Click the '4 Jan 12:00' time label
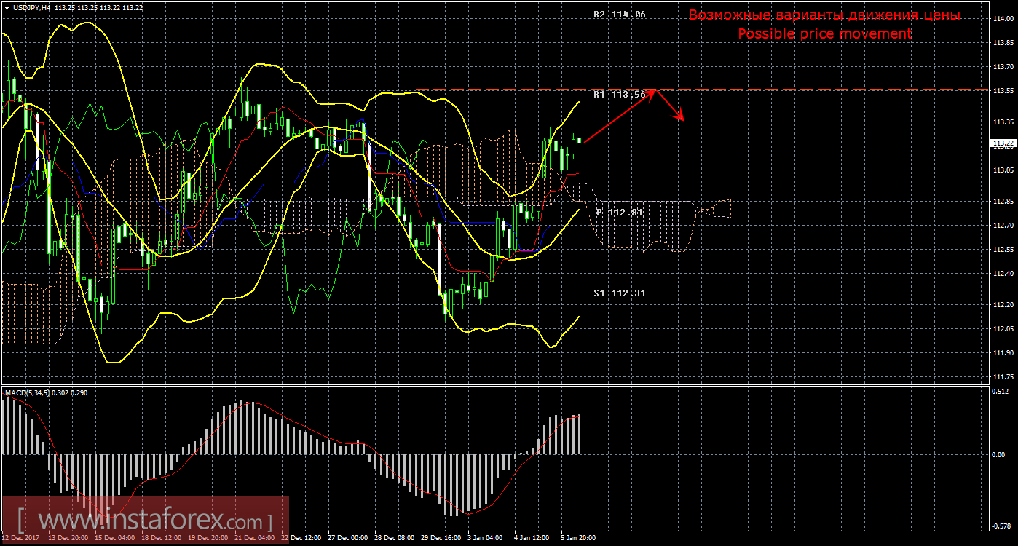Image resolution: width=1018 pixels, height=546 pixels. point(532,538)
